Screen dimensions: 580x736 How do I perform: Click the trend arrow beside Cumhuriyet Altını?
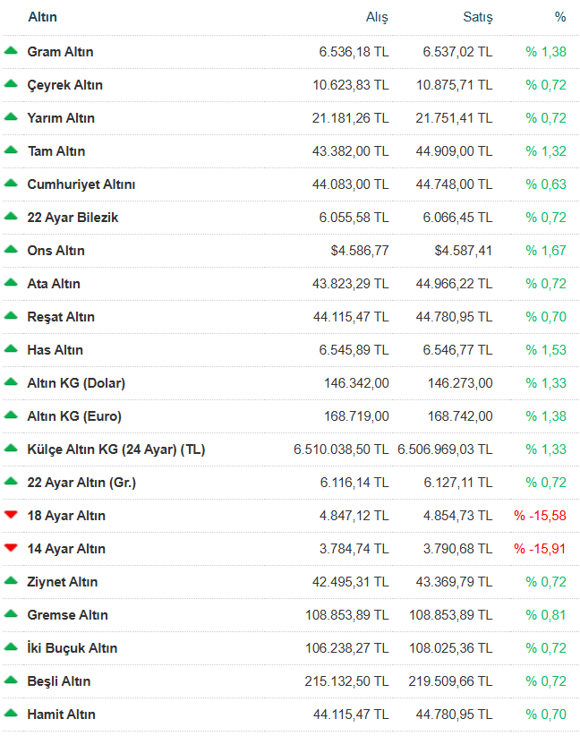coord(11,184)
